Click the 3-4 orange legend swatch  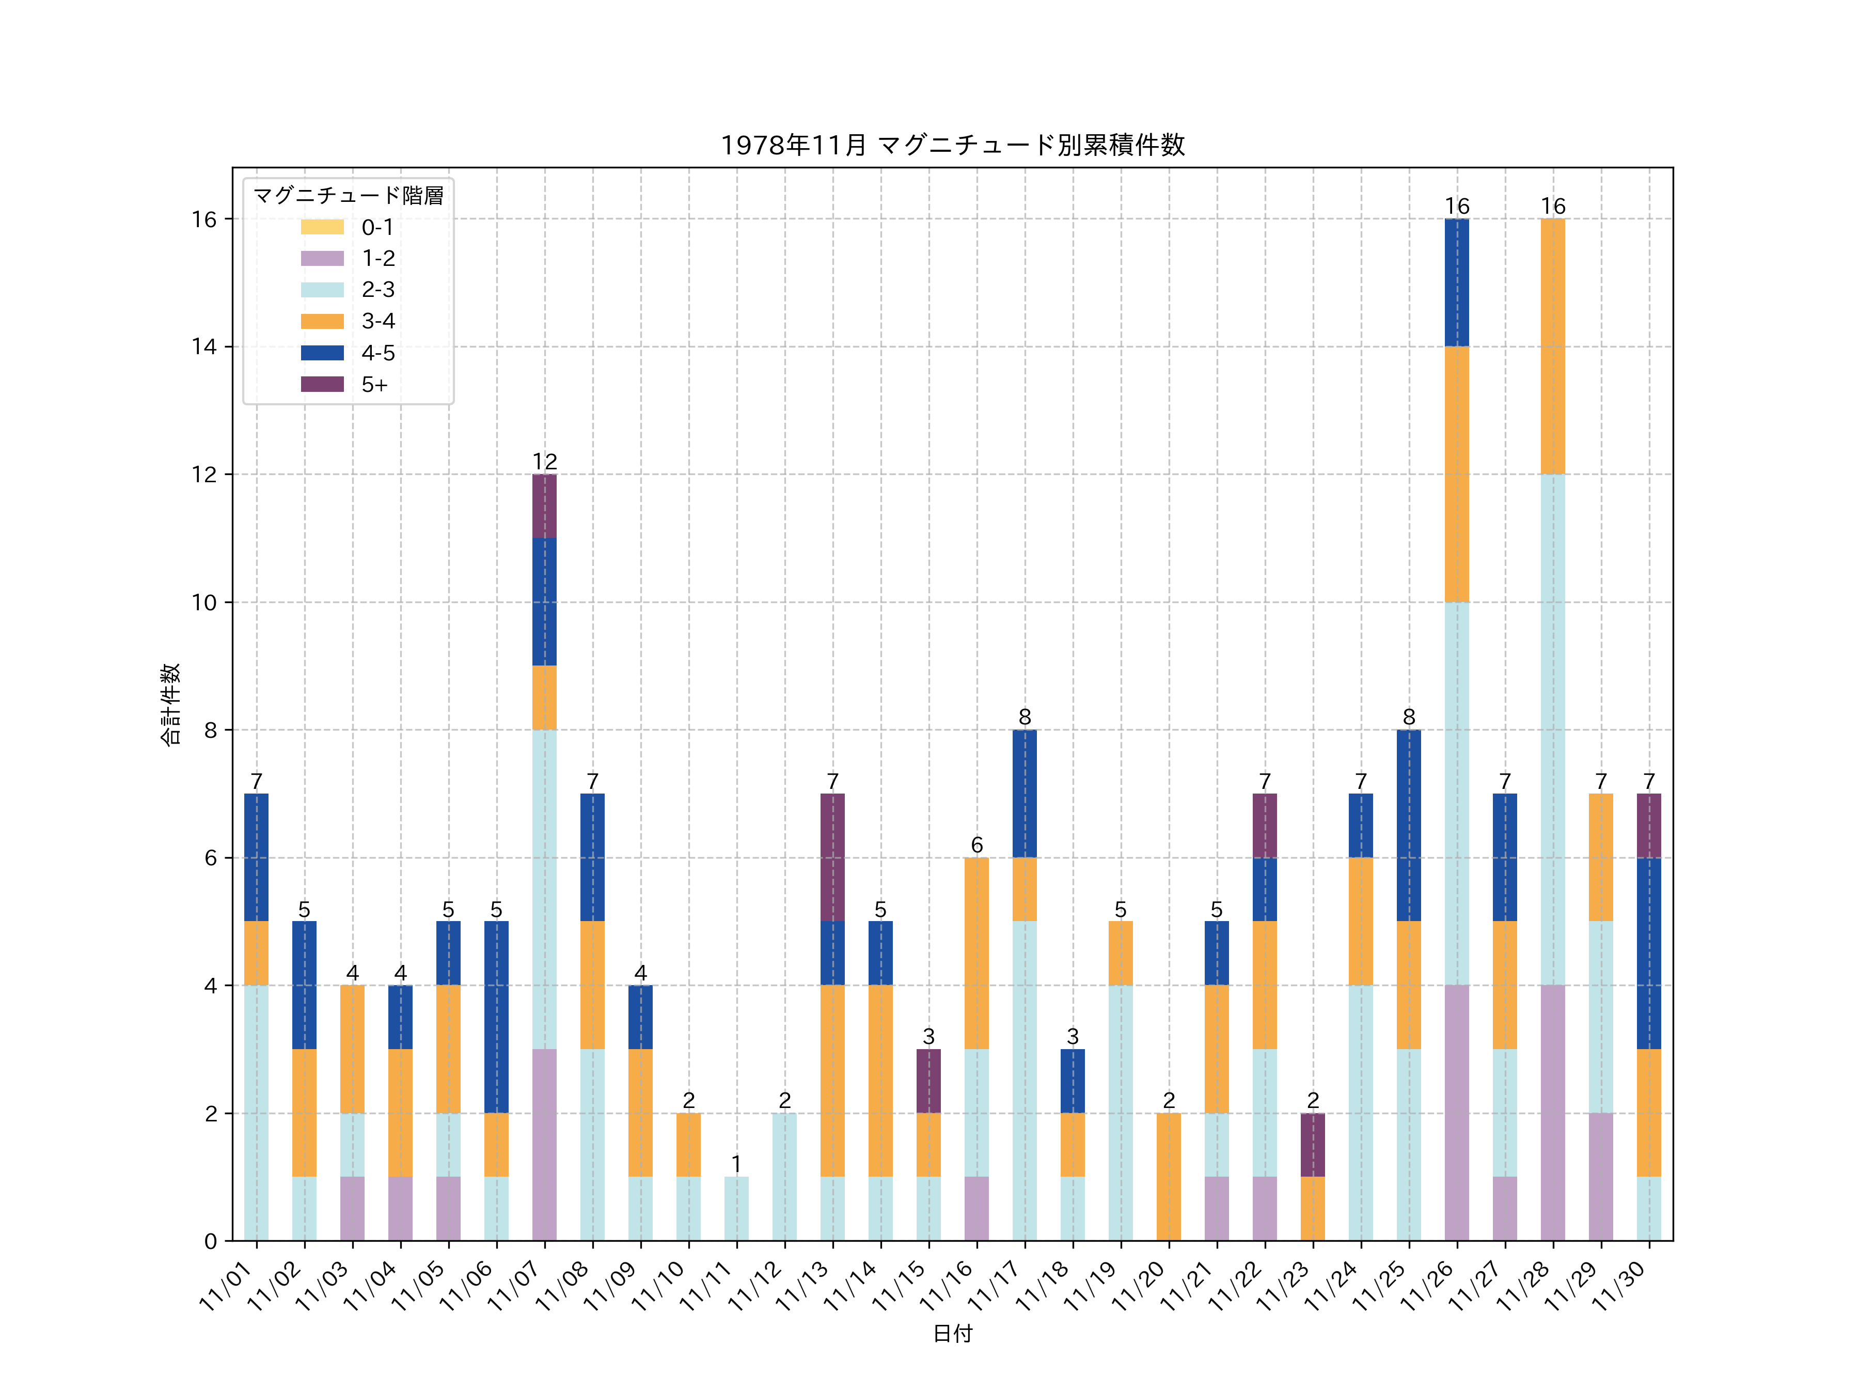point(322,322)
